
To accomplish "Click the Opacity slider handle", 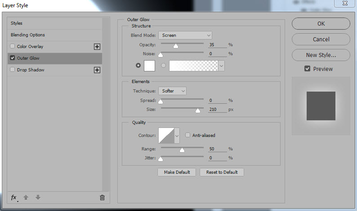I will [x=175, y=46].
